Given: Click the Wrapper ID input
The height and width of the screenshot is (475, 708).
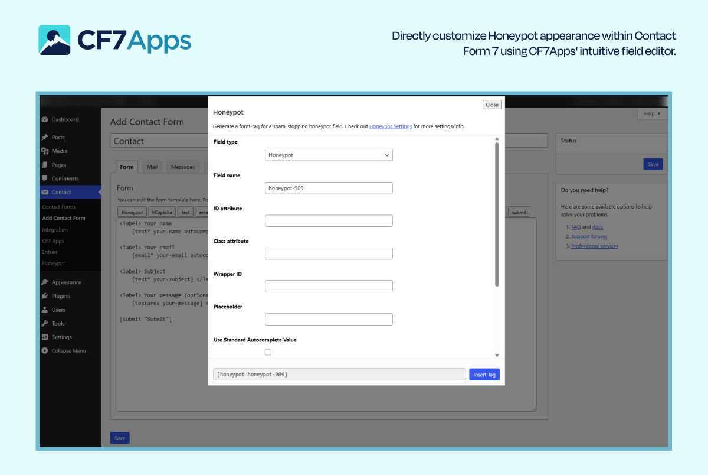Looking at the screenshot, I should (329, 287).
